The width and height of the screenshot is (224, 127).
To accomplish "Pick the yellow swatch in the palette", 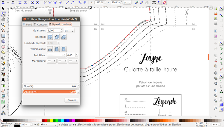I will 51,120.
